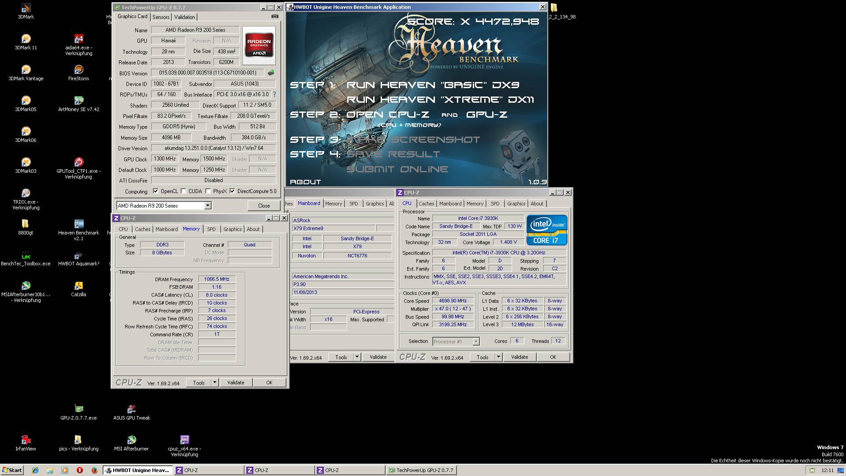Toggle the DirectCompute 5.0 checkbox
Viewport: 846px width, 476px height.
232,191
